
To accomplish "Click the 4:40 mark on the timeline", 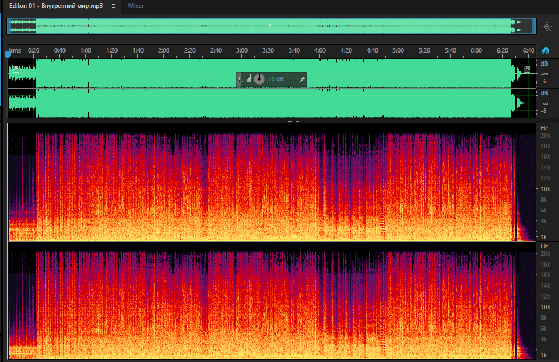I will (372, 50).
